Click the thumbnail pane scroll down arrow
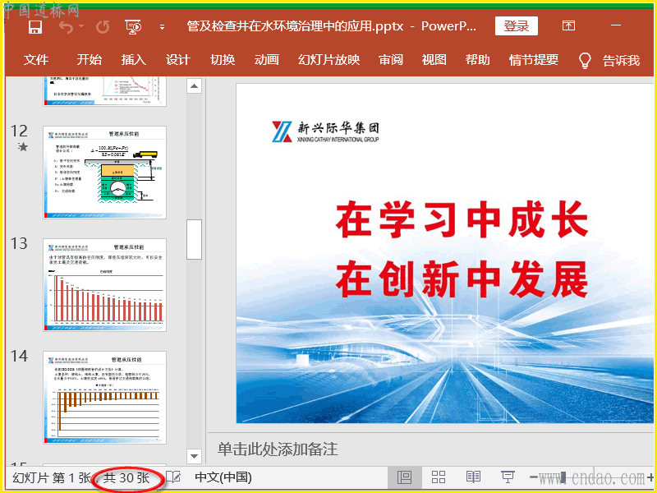The image size is (657, 493). [194, 456]
